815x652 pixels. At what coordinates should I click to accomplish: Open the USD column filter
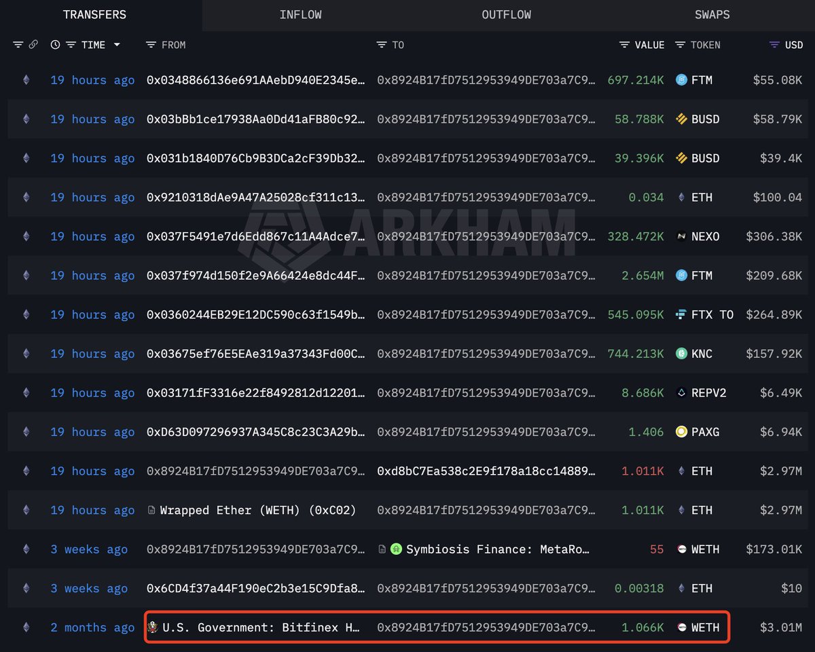774,45
